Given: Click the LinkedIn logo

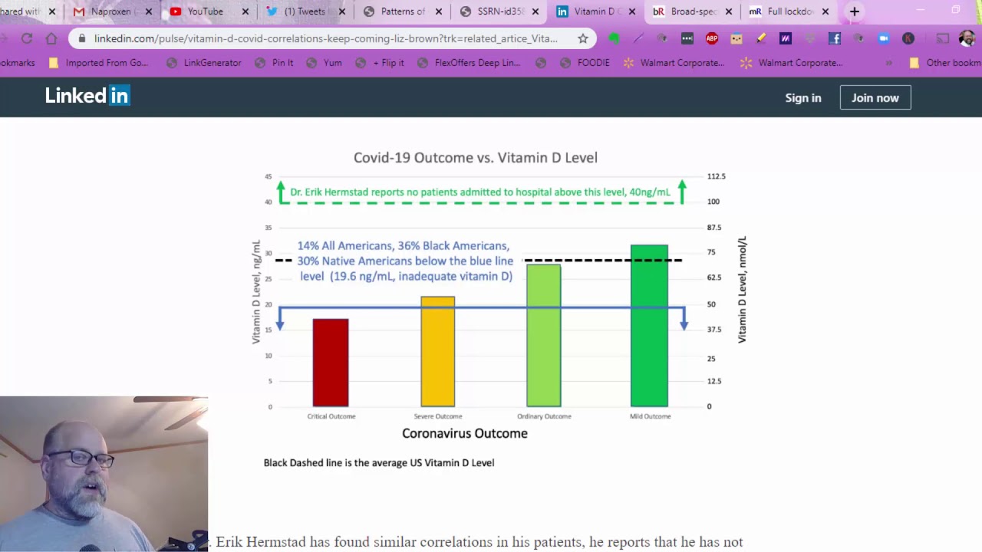Looking at the screenshot, I should click(x=87, y=96).
